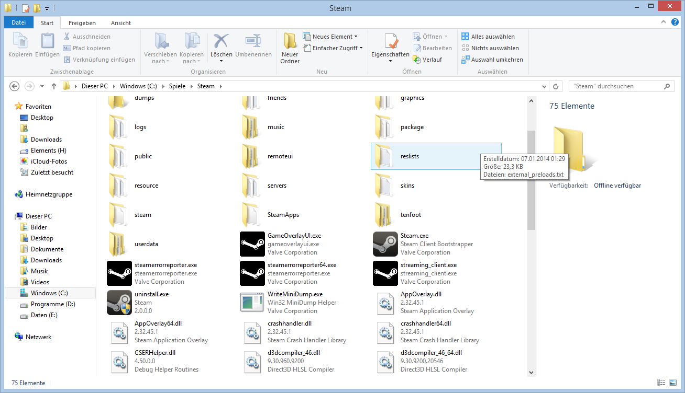Select Heimnetzgruppe in the navigation pane

click(49, 194)
